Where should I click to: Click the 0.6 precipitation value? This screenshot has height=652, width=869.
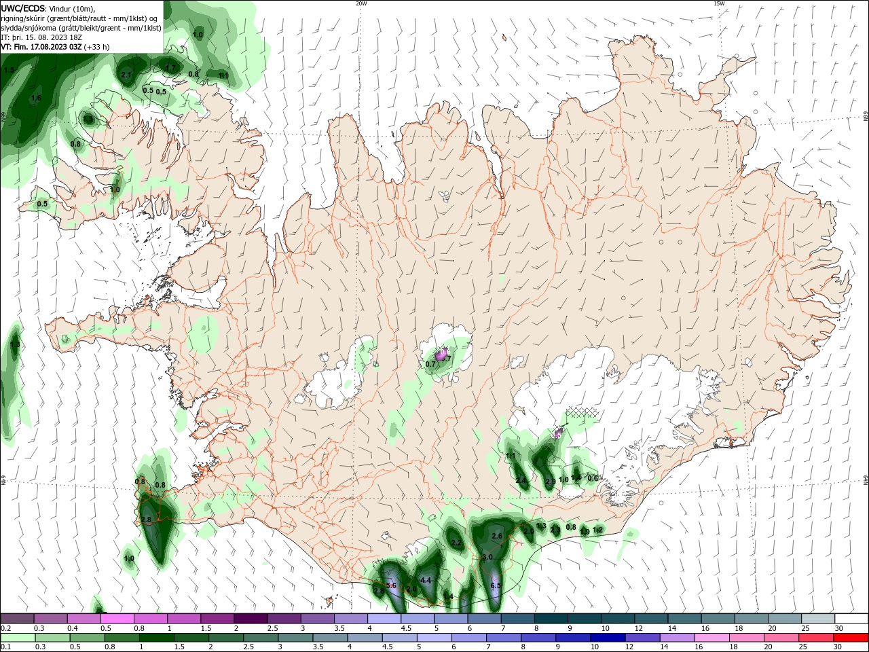[x=593, y=478]
